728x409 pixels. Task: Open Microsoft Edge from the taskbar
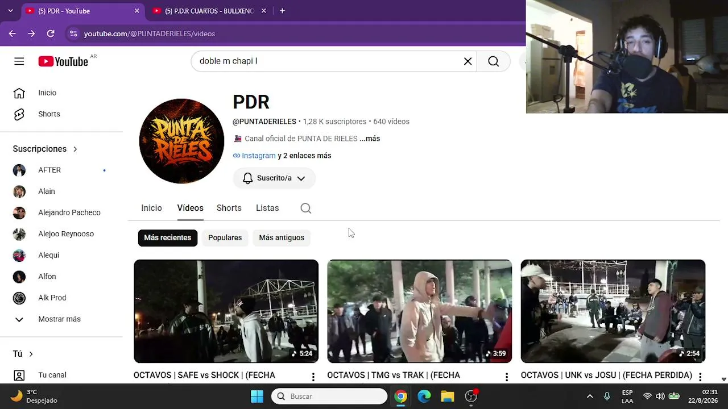click(424, 397)
